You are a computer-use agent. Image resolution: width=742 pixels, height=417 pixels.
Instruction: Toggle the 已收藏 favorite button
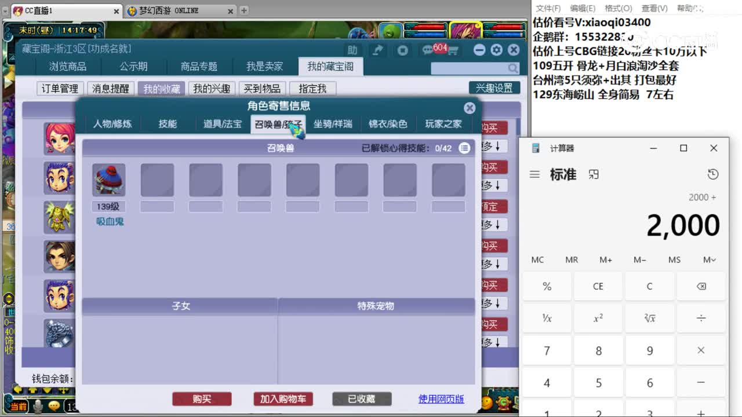click(x=362, y=399)
